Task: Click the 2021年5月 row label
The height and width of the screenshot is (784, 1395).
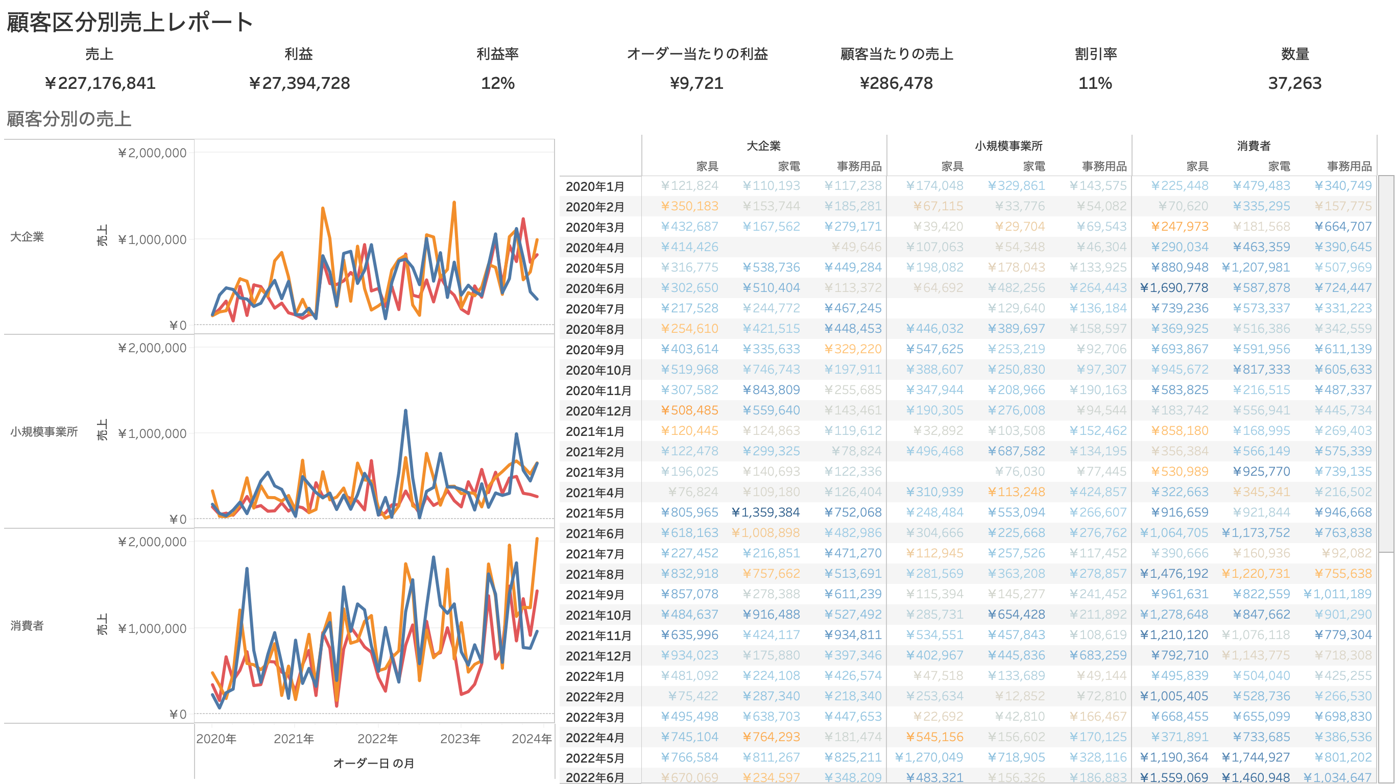Action: 594,513
